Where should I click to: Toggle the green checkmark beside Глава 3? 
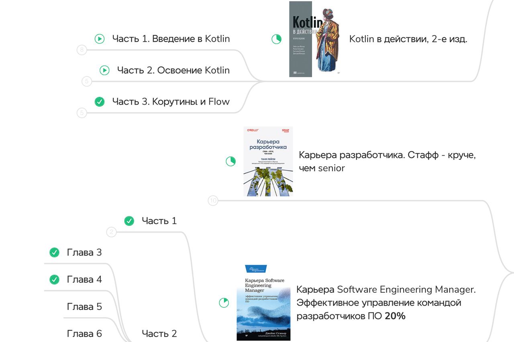[x=54, y=253]
